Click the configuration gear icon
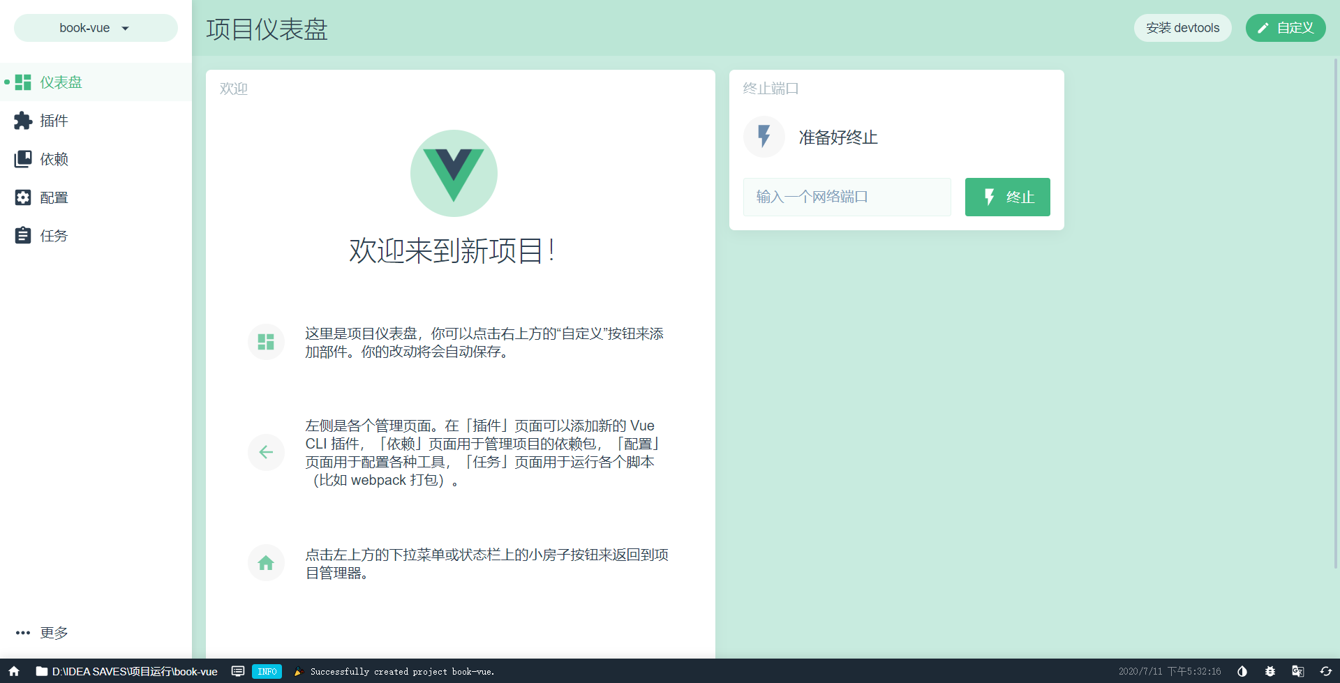This screenshot has height=683, width=1340. 23,197
